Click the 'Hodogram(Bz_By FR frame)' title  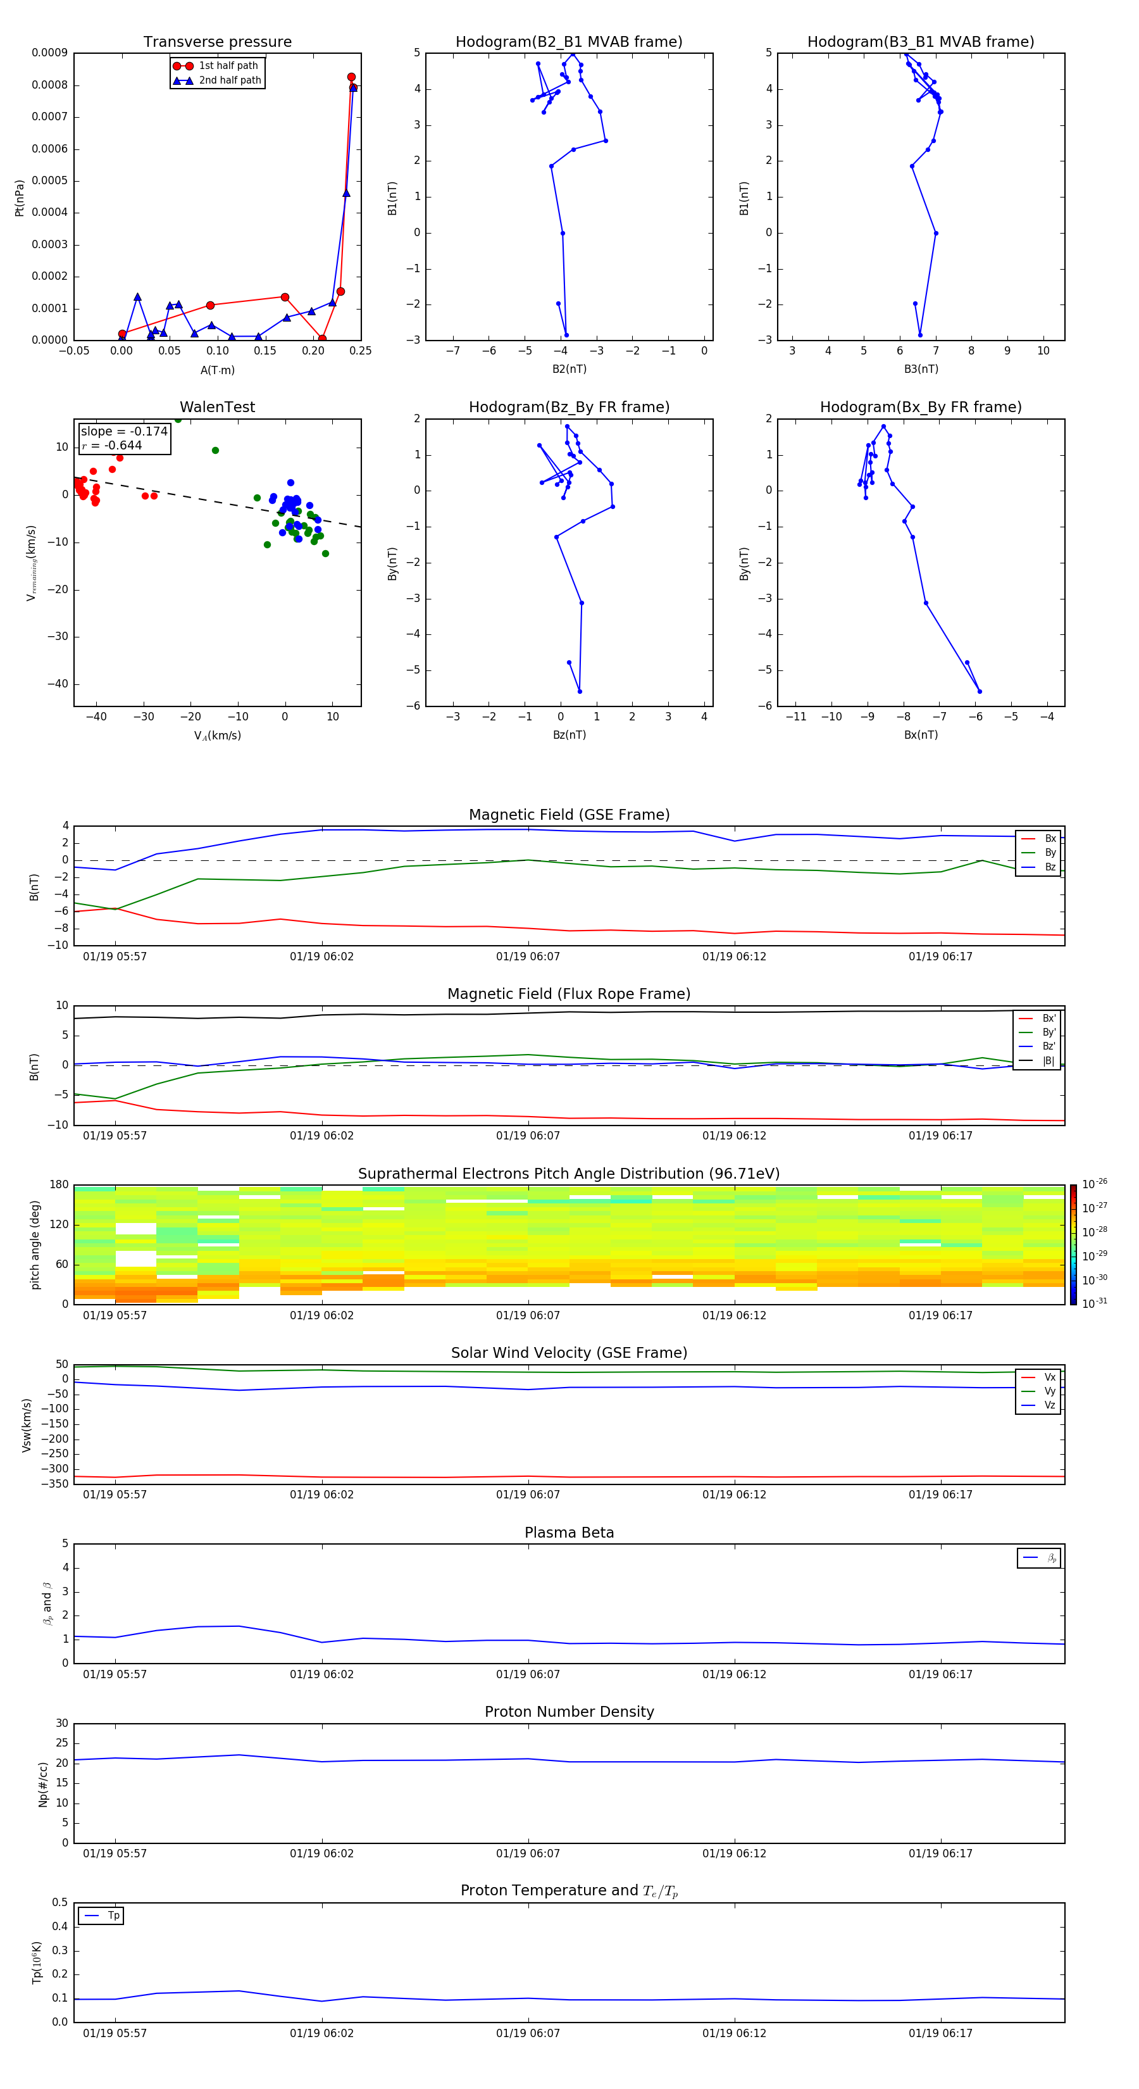click(569, 407)
